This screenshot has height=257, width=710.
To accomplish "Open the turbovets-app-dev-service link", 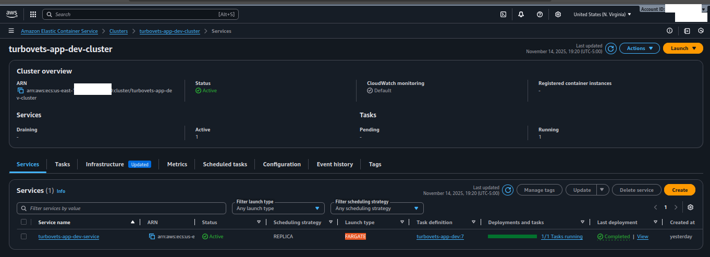I will coord(69,237).
